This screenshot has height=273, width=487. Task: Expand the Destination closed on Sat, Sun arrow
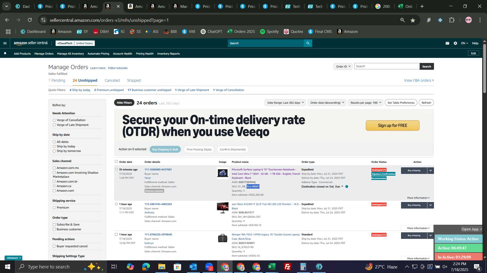pyautogui.click(x=342, y=187)
